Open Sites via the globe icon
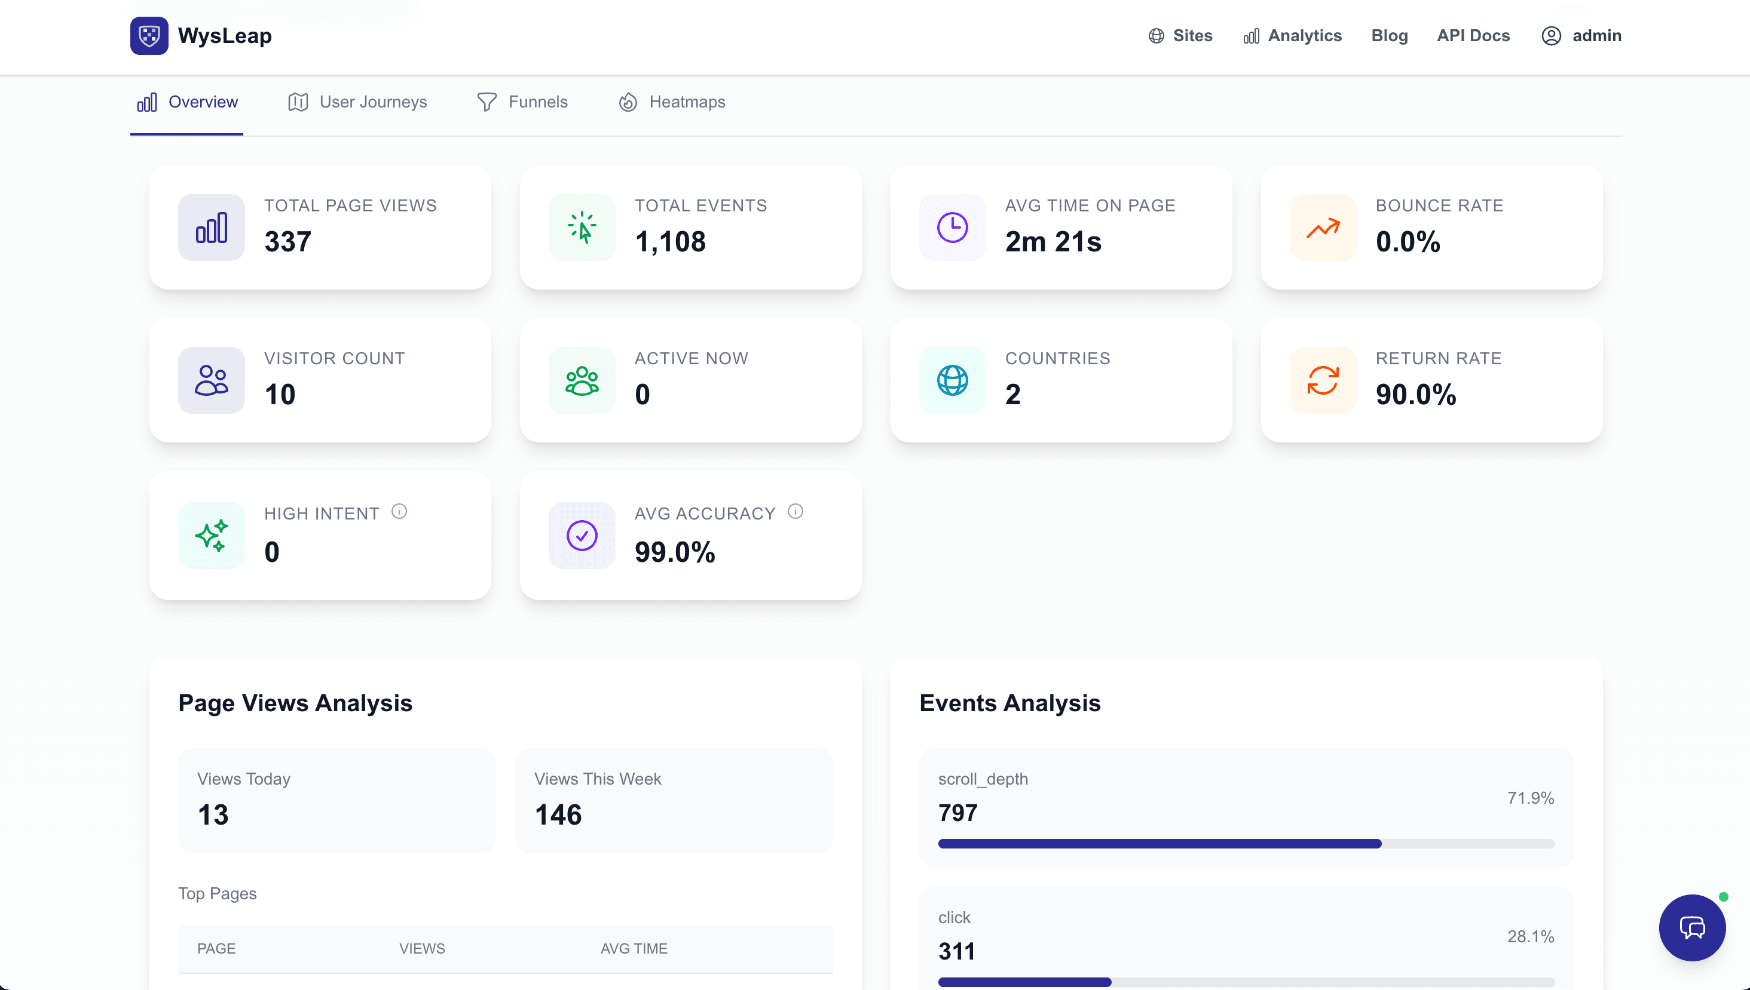 click(1156, 35)
